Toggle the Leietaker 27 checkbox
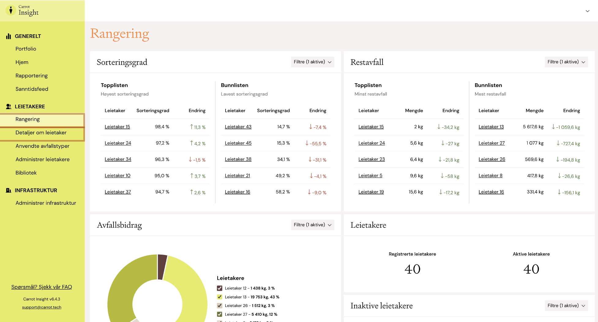This screenshot has height=322, width=598. coord(219,314)
